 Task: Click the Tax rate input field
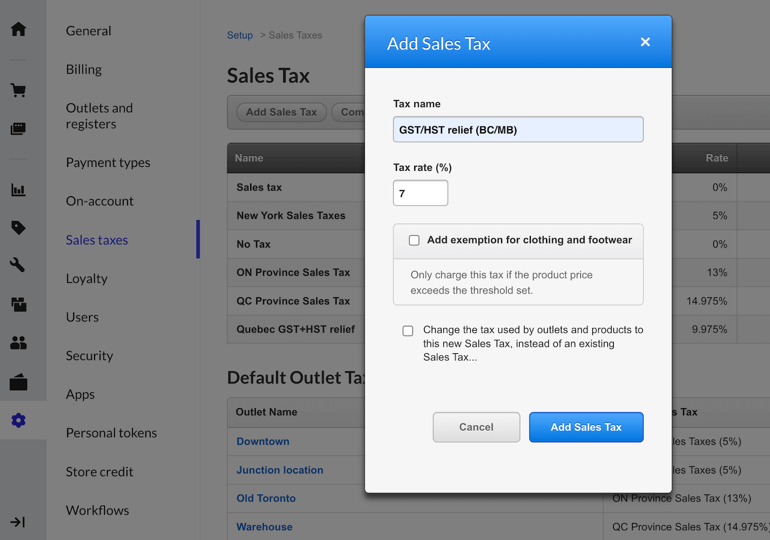(x=420, y=193)
